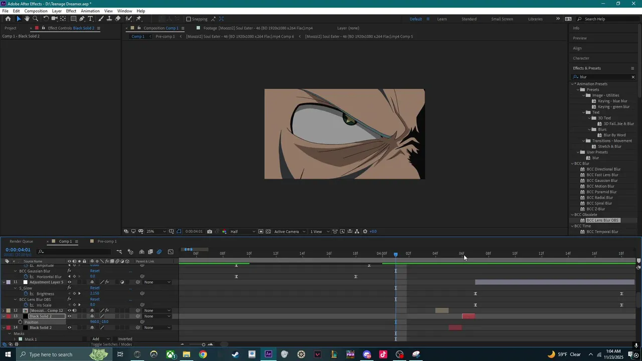The image size is (642, 361).
Task: Select the Pen tool
Action: pyautogui.click(x=82, y=19)
